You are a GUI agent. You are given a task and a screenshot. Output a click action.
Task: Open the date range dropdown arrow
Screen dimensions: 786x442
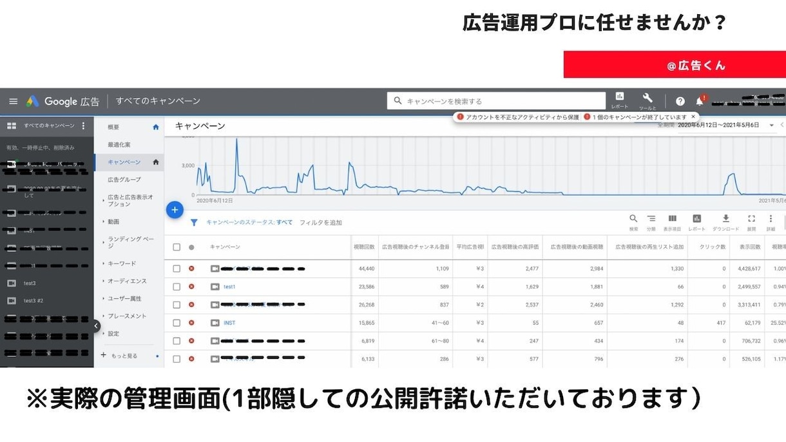(771, 125)
